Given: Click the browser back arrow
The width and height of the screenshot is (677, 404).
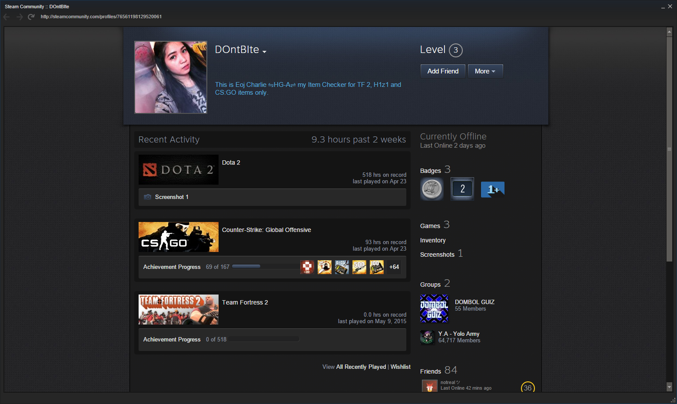Looking at the screenshot, I should (x=7, y=17).
